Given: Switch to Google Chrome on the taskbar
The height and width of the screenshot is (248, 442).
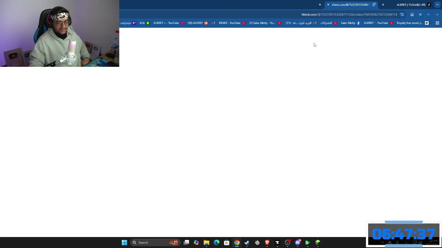Looking at the screenshot, I should click(x=237, y=242).
